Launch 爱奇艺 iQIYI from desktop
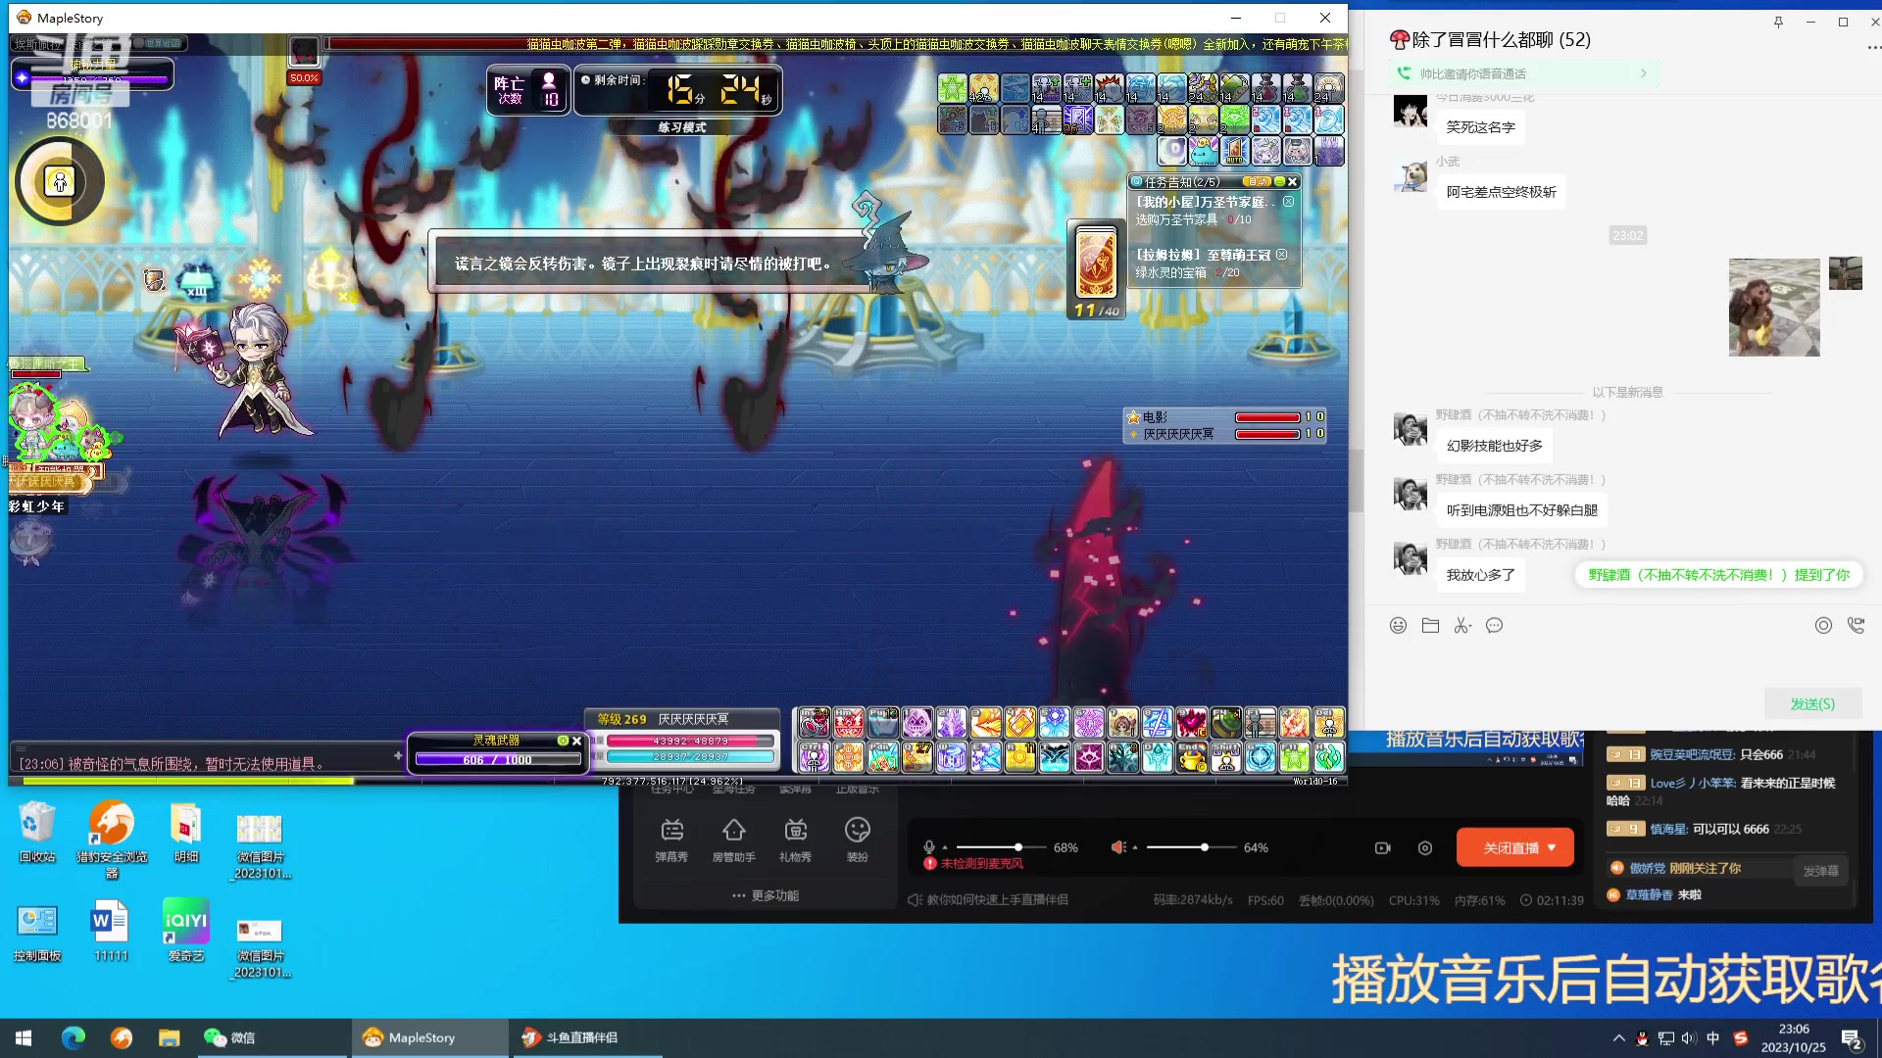This screenshot has width=1882, height=1058. click(x=186, y=930)
